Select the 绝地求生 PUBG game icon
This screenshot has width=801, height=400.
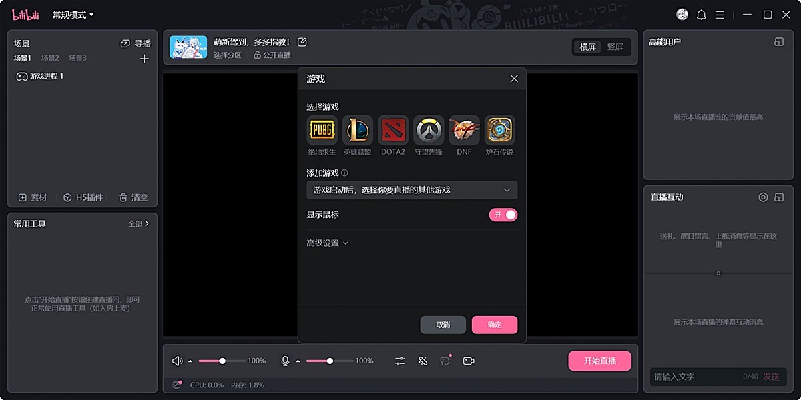click(x=322, y=130)
